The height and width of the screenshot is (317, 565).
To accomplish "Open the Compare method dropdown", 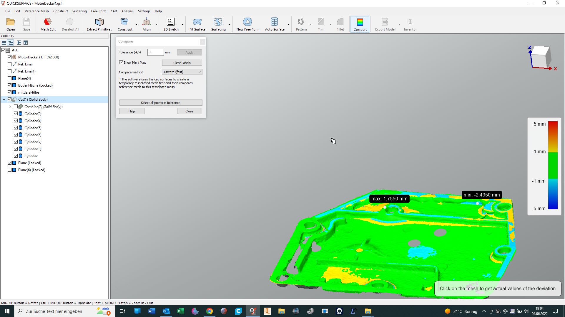I will (182, 72).
